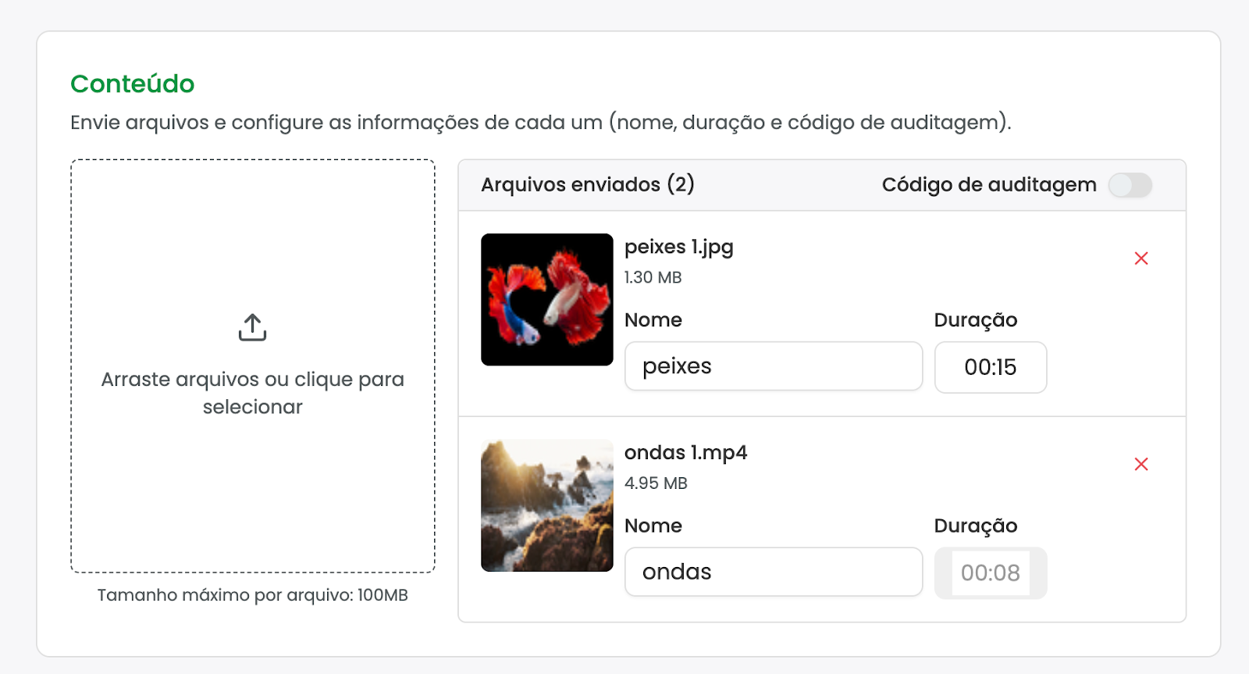Select the 'ondas 1.mp4' file name

tap(685, 453)
